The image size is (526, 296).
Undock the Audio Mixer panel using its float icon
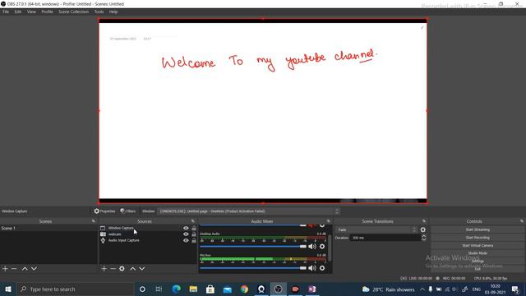329,221
